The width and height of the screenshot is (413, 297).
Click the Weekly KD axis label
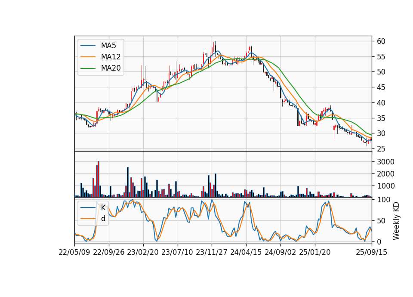tap(396, 221)
